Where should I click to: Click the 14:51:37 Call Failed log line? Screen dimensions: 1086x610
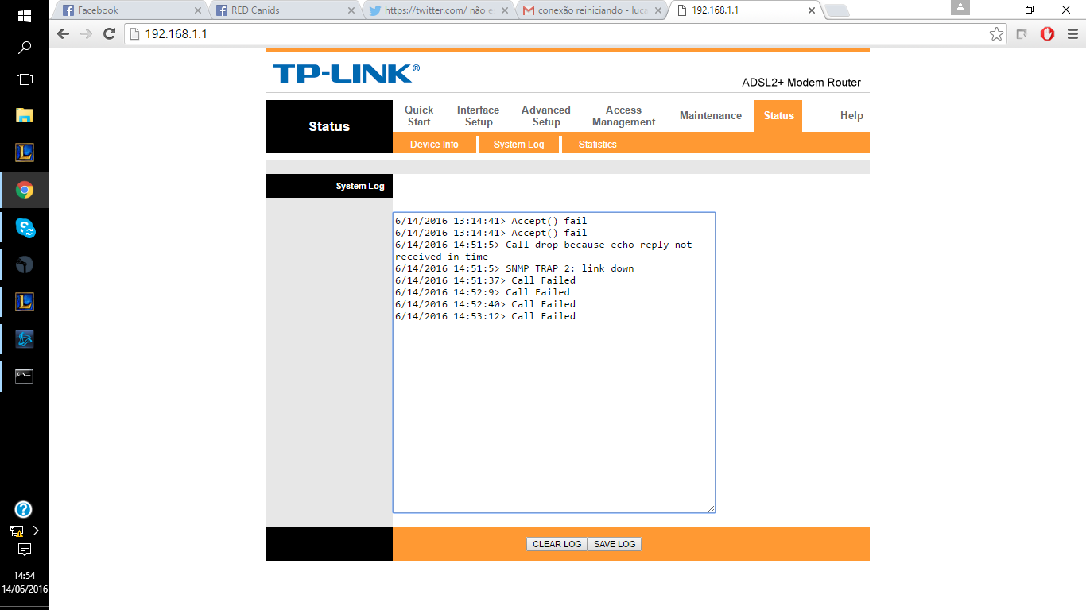point(485,280)
